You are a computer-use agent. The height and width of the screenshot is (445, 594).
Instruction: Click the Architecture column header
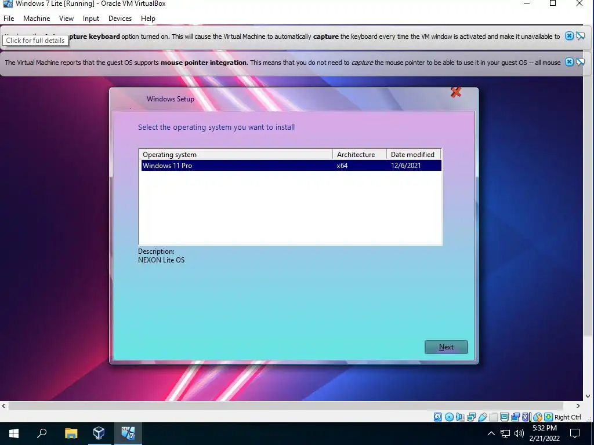click(360, 154)
